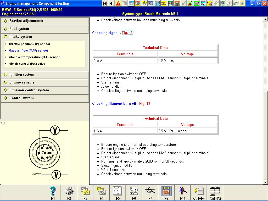Expand the Fuel system section
This screenshot has height=201, width=268.
pos(45,29)
